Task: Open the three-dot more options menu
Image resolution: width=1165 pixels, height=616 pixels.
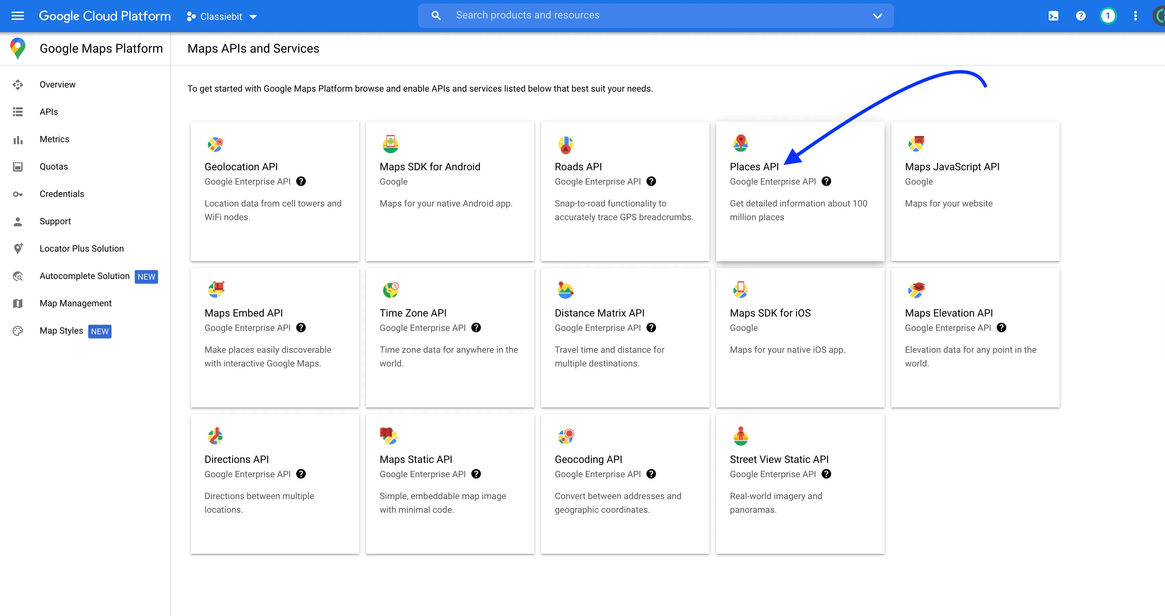Action: tap(1136, 16)
